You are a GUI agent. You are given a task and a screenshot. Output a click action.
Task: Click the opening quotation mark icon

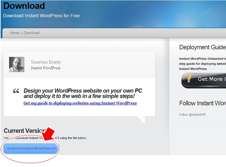pos(16,91)
